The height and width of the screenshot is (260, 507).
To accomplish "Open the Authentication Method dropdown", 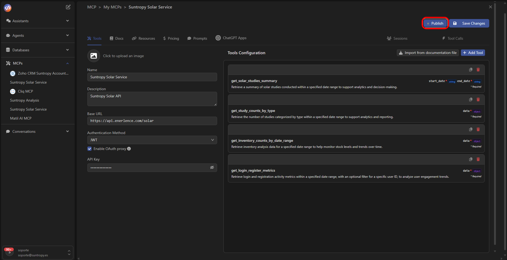I will pos(152,140).
